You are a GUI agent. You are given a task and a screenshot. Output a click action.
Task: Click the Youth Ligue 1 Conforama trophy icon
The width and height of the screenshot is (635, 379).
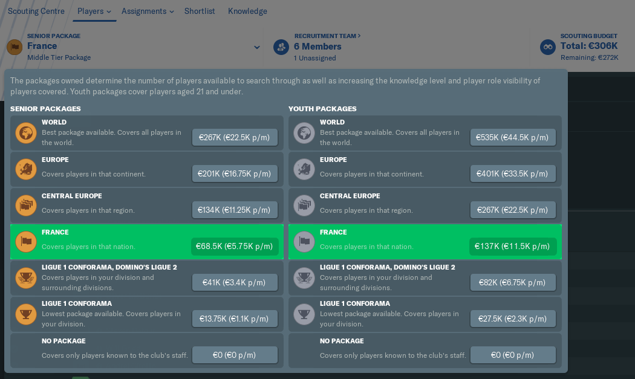click(304, 314)
